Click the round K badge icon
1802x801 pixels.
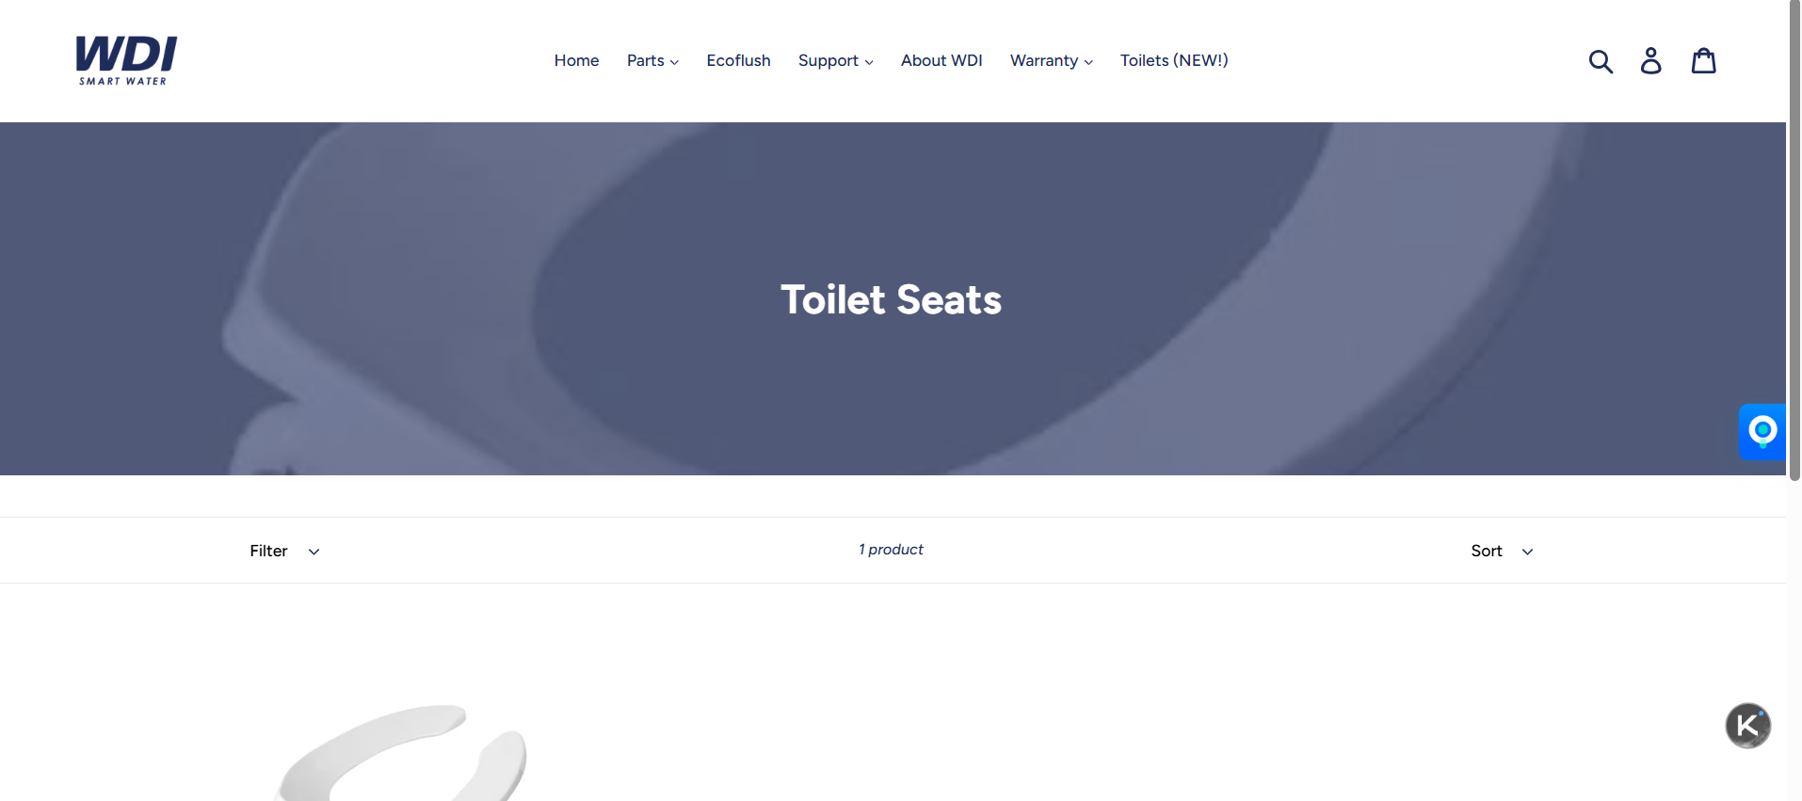pyautogui.click(x=1747, y=726)
